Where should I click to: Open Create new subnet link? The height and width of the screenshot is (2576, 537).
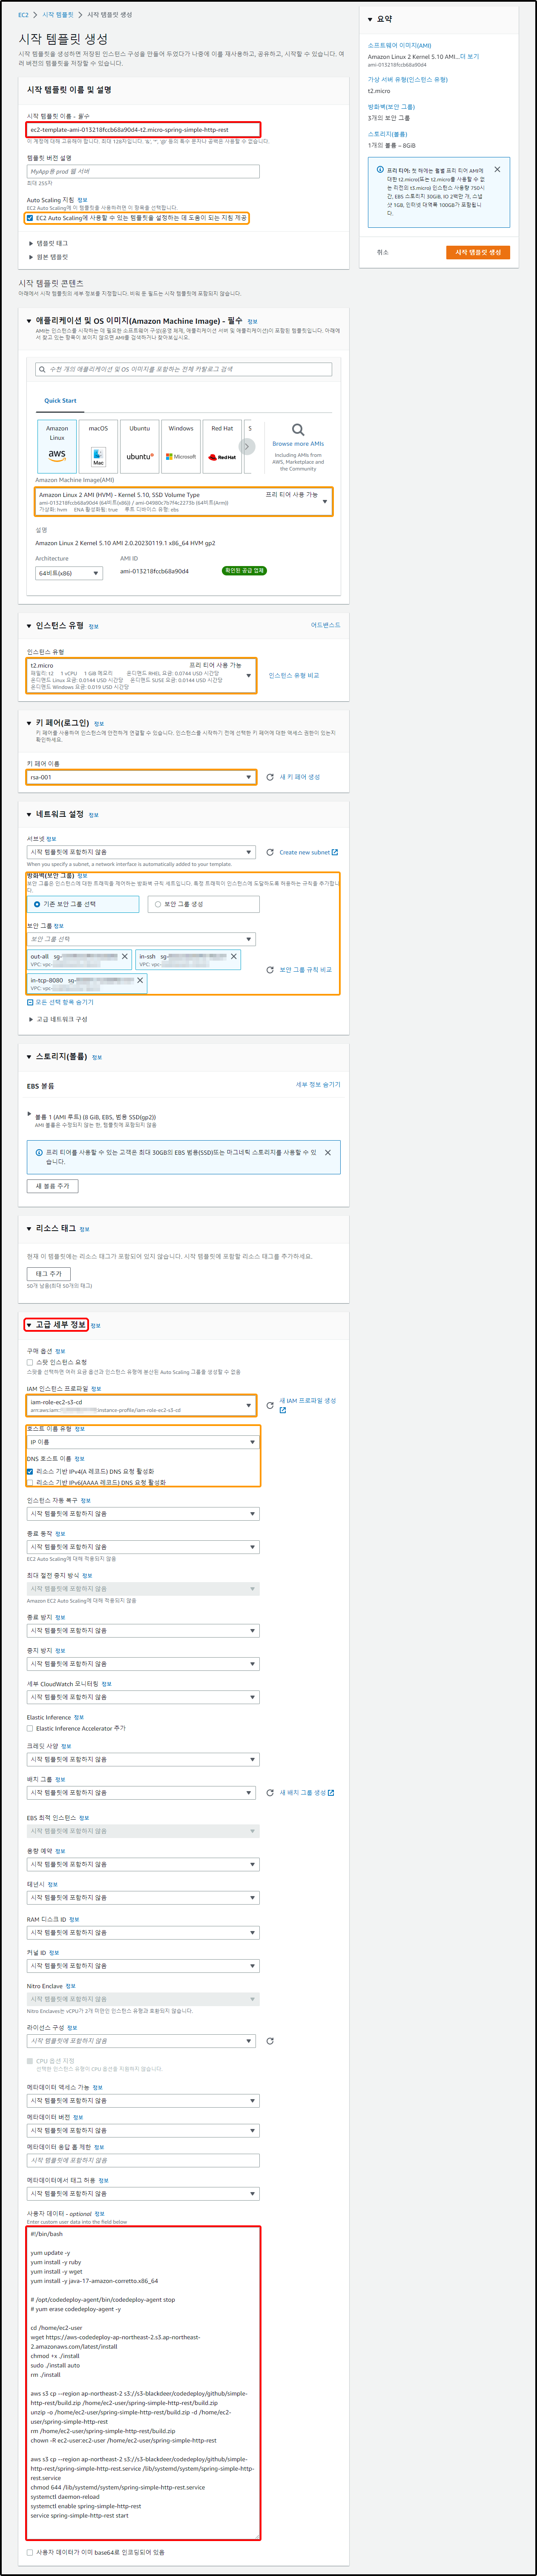point(308,852)
